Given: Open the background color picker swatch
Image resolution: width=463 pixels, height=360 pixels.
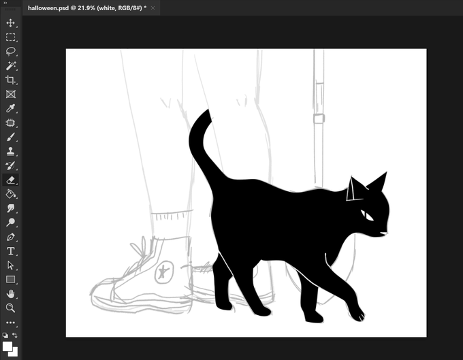Looking at the screenshot, I should pyautogui.click(x=15, y=353).
